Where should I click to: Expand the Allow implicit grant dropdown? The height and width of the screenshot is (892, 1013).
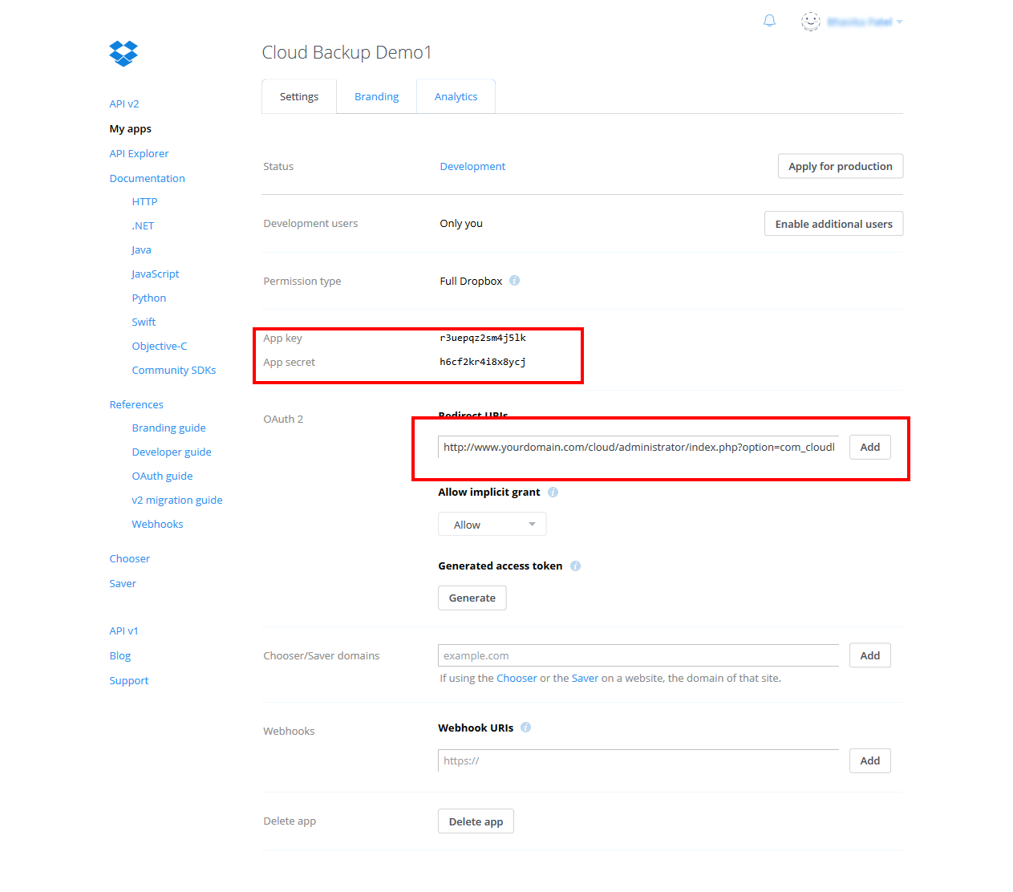492,525
